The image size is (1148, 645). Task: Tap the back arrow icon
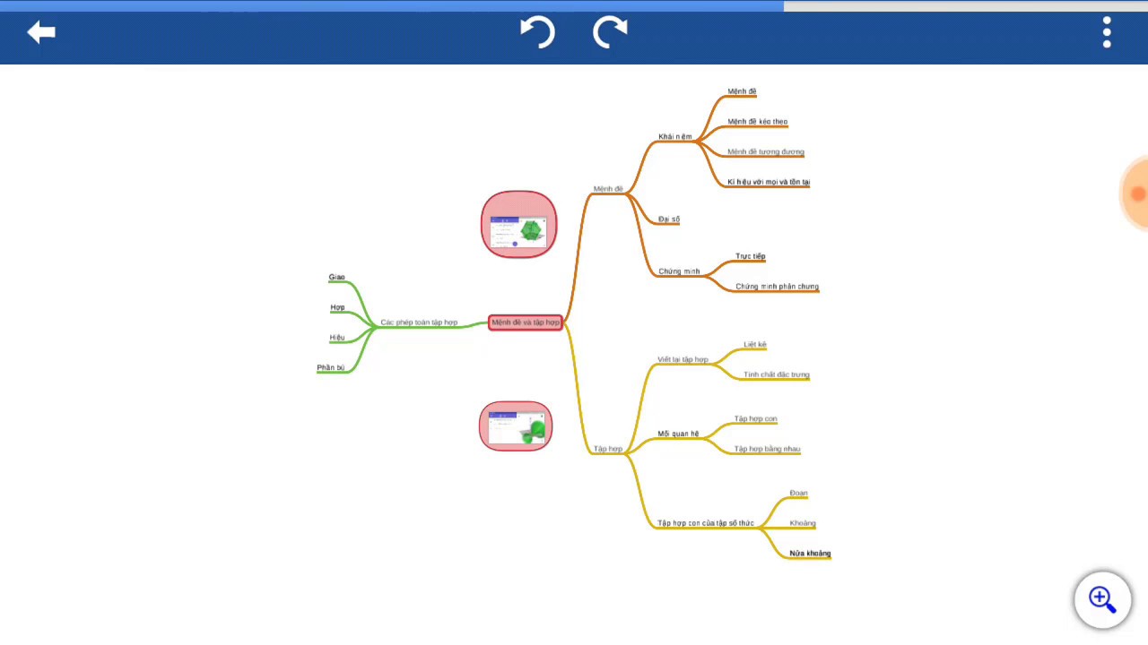coord(41,32)
